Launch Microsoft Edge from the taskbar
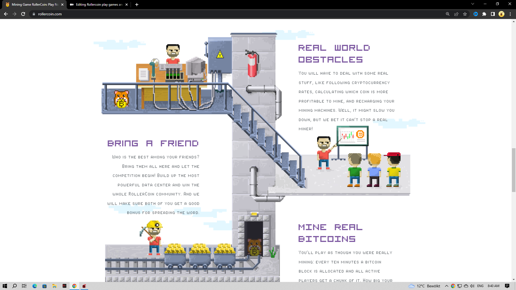Viewport: 516px width, 290px height. coord(35,286)
